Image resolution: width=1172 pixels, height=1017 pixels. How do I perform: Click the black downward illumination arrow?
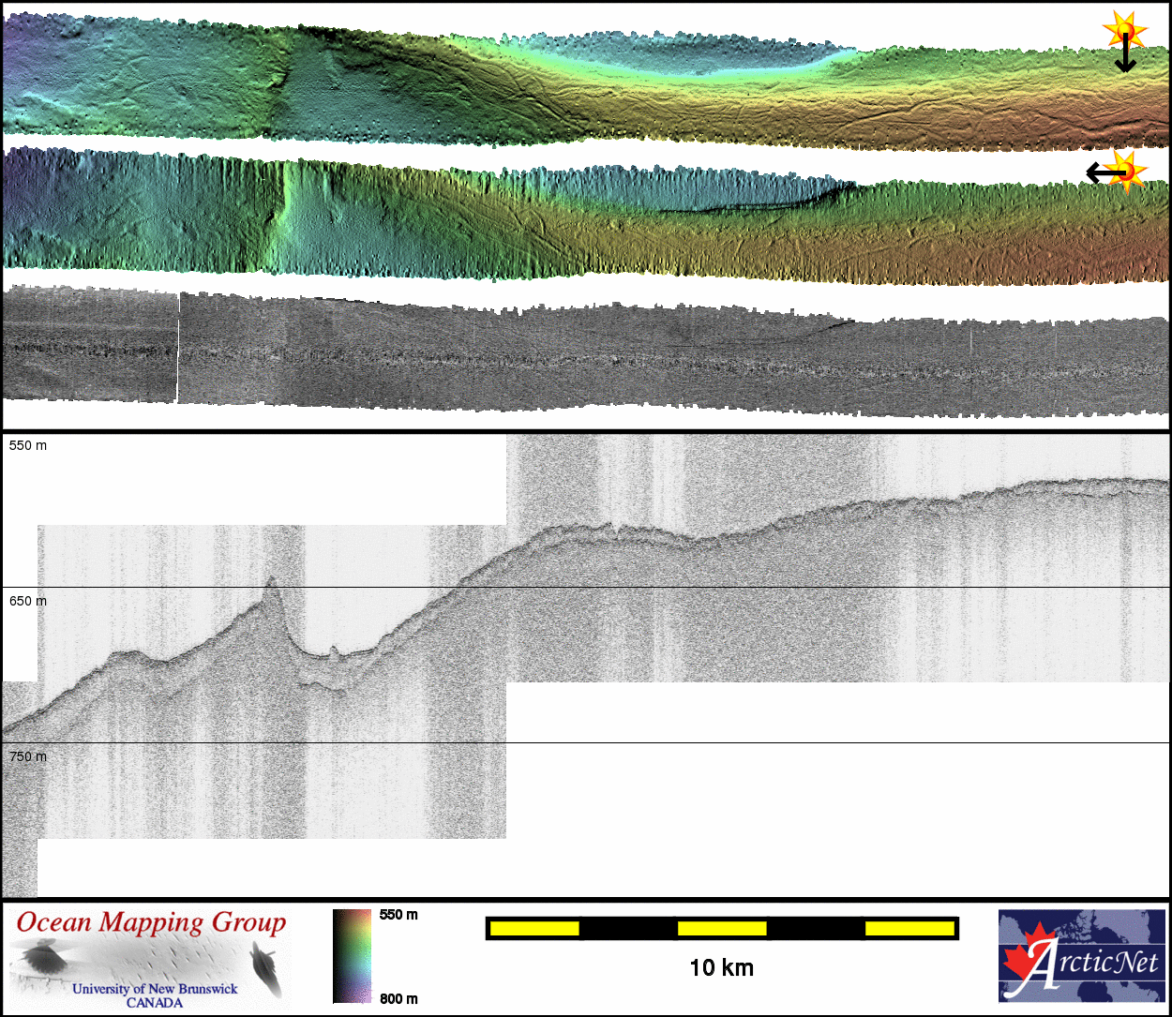pos(1124,56)
